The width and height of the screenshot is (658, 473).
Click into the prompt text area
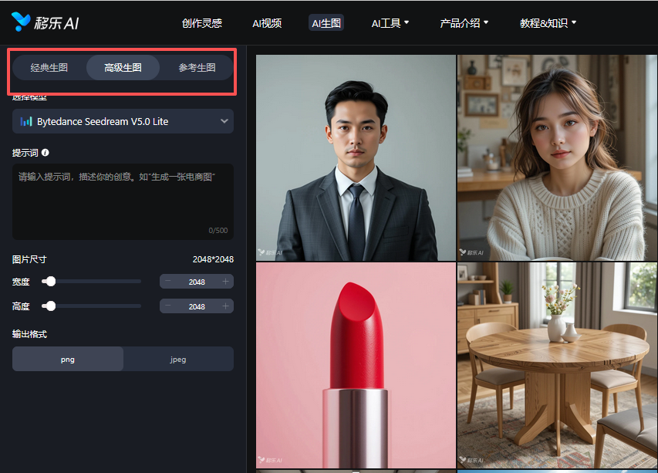click(x=123, y=202)
